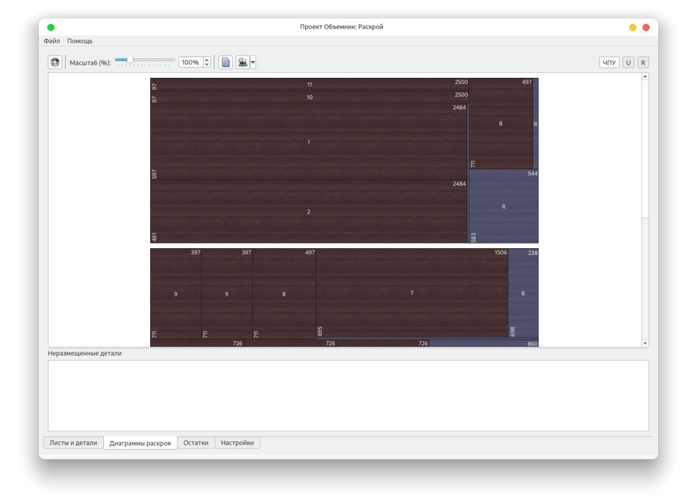
Task: Switch to the Листы и детали tab
Action: 74,443
